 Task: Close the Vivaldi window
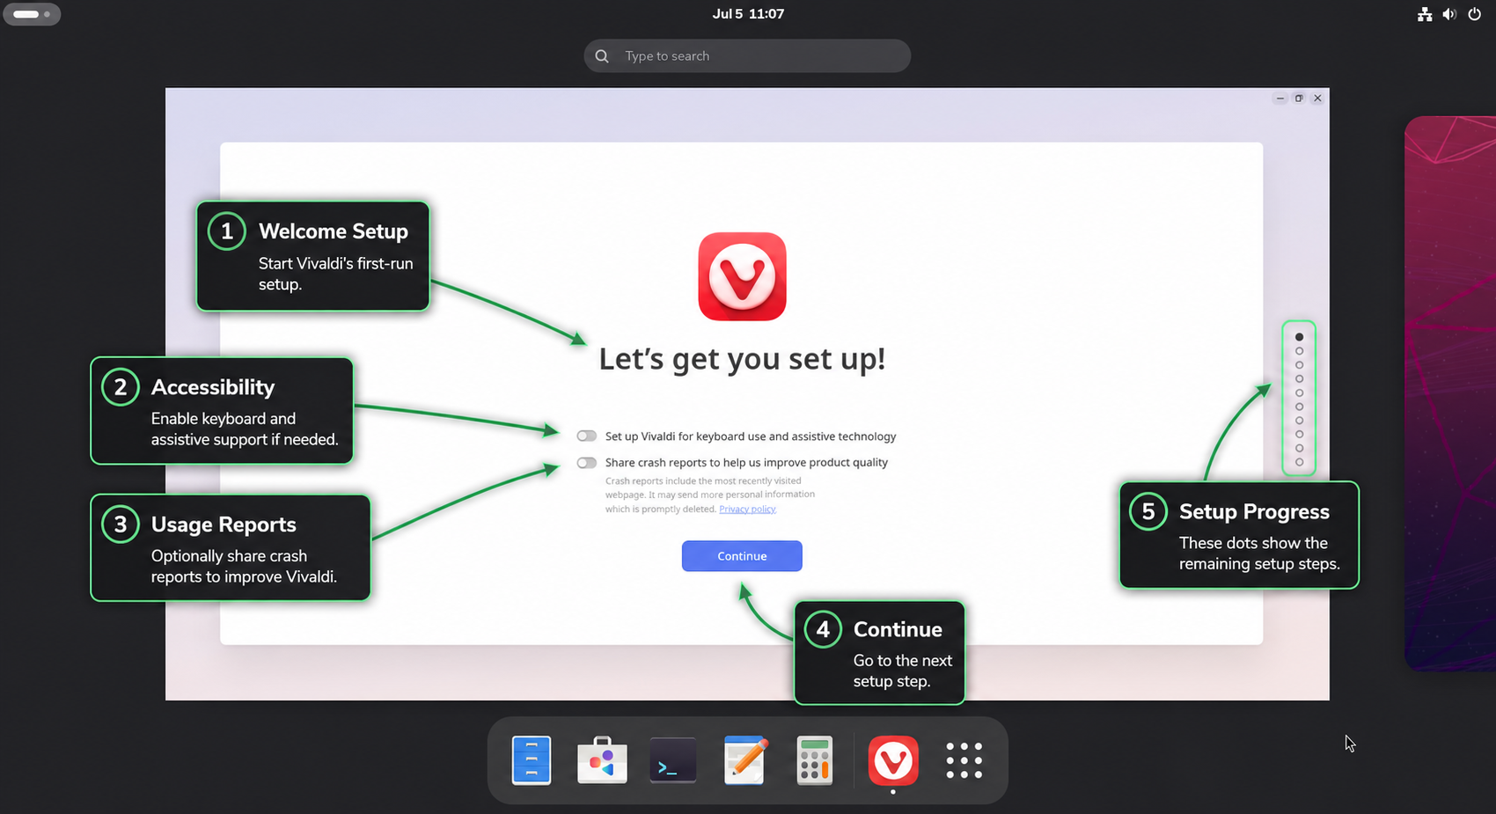tap(1317, 99)
